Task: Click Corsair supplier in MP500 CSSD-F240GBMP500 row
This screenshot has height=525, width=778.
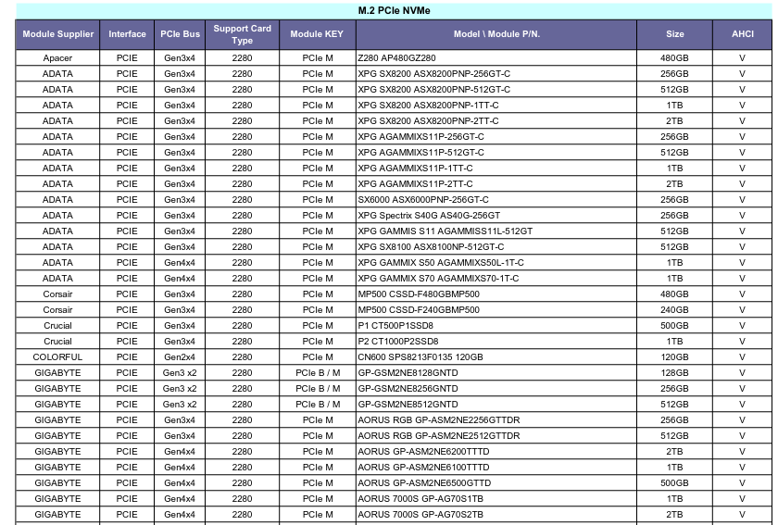Action: tap(57, 310)
